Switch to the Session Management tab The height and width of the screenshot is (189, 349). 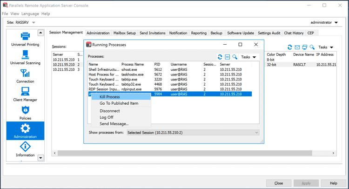[x=66, y=33]
